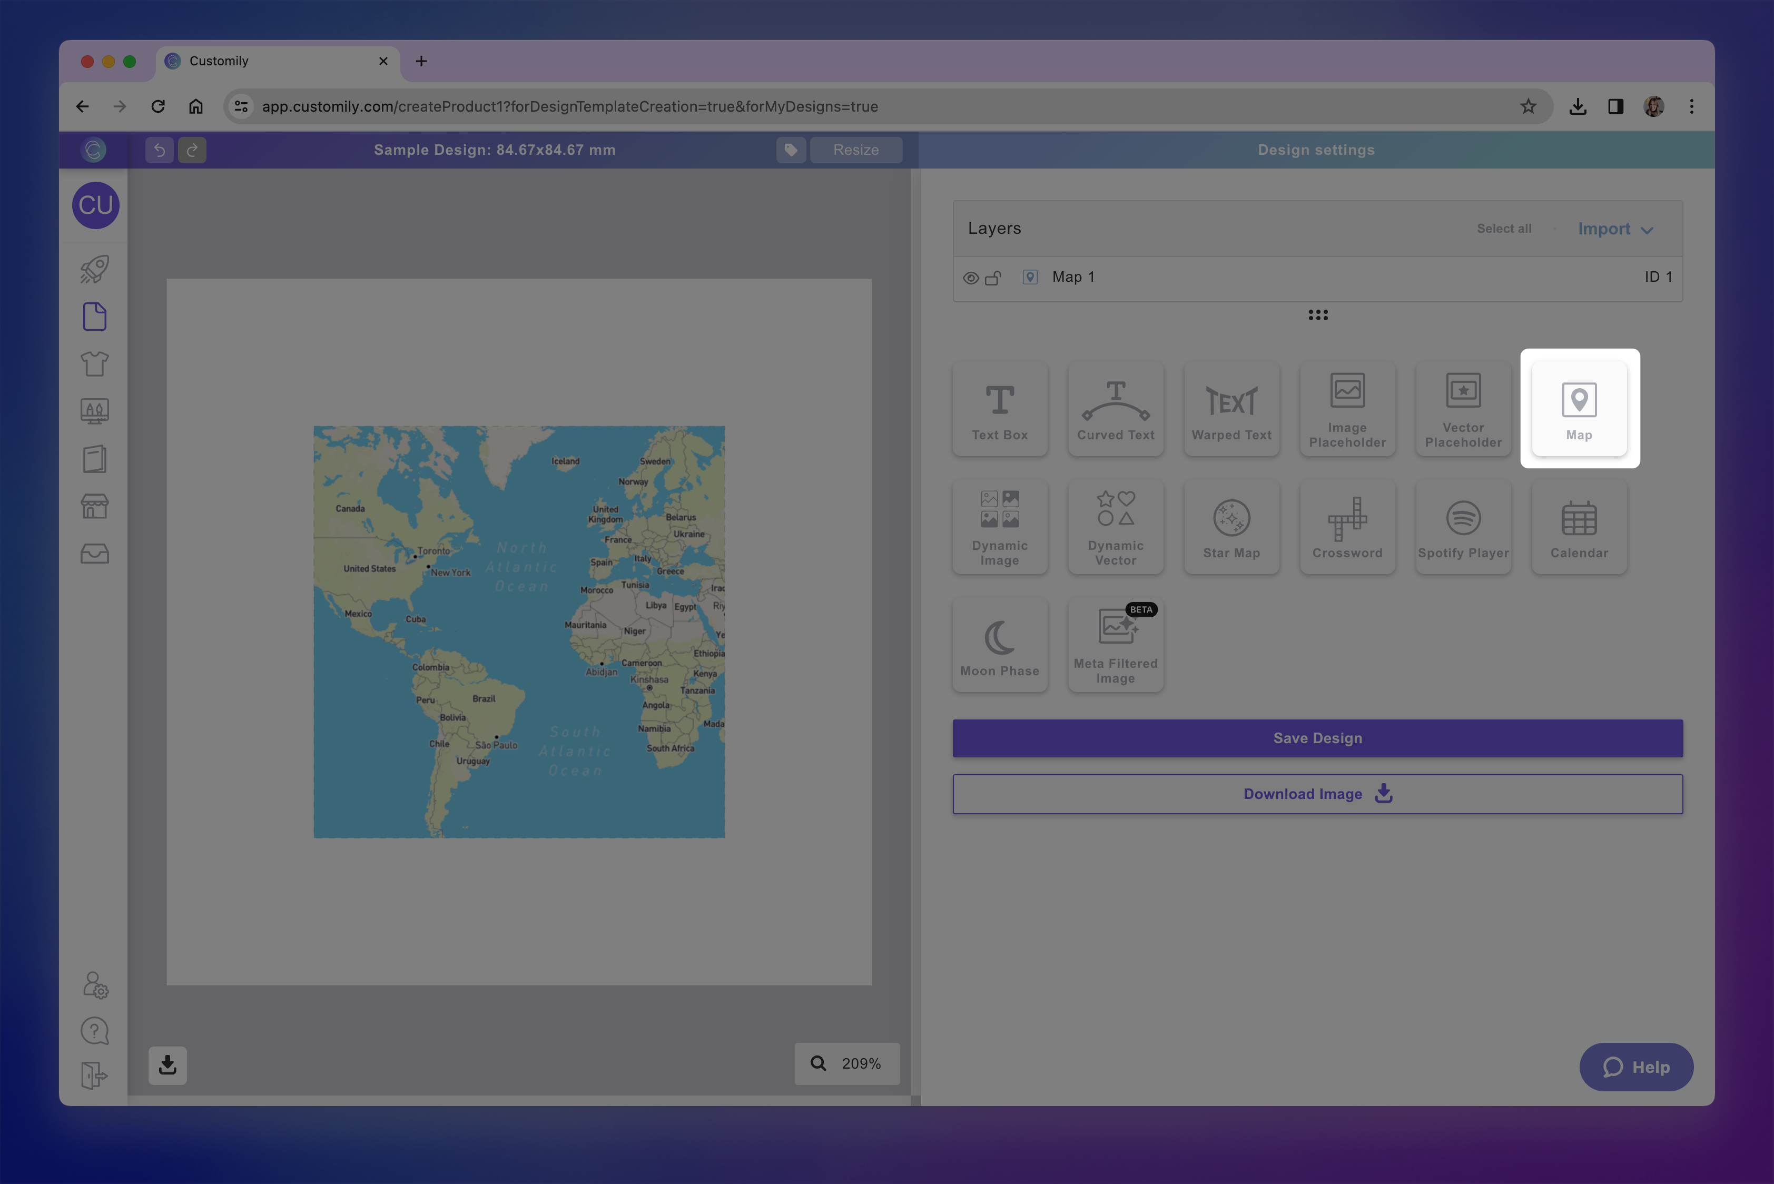Viewport: 1774px width, 1184px height.
Task: Add a Moon Phase element
Action: pos(1000,643)
